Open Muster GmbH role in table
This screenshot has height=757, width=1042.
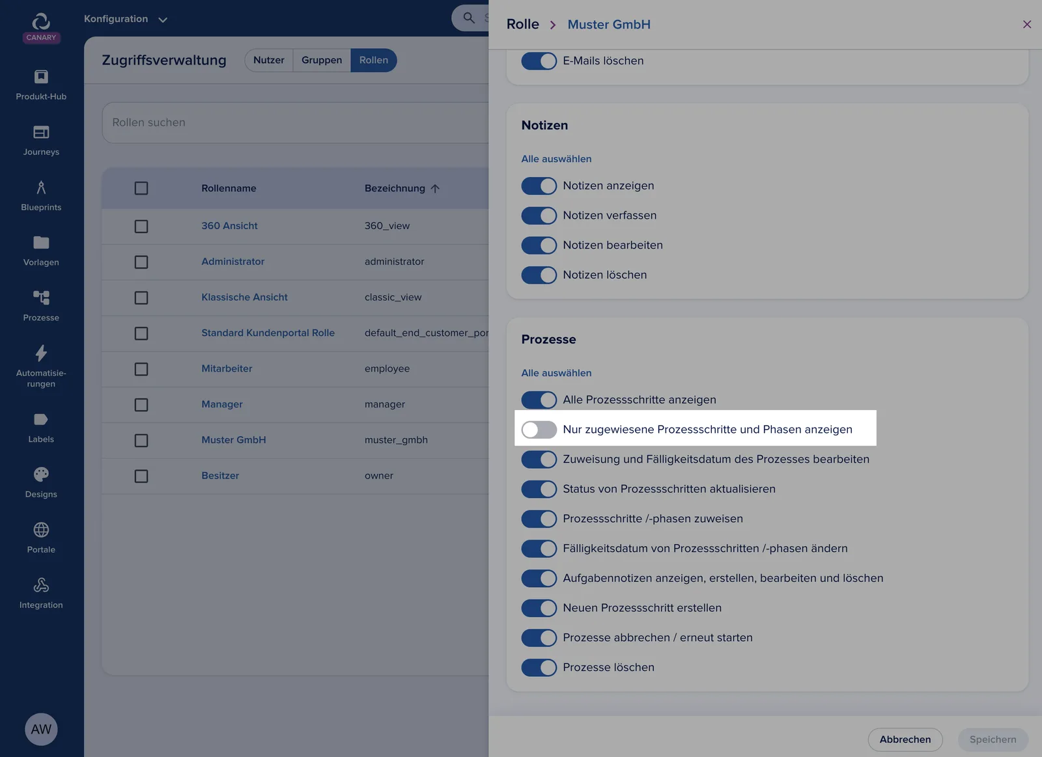coord(234,440)
